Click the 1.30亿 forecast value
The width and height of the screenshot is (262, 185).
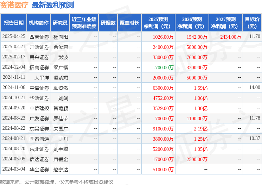pyautogui.click(x=200, y=108)
